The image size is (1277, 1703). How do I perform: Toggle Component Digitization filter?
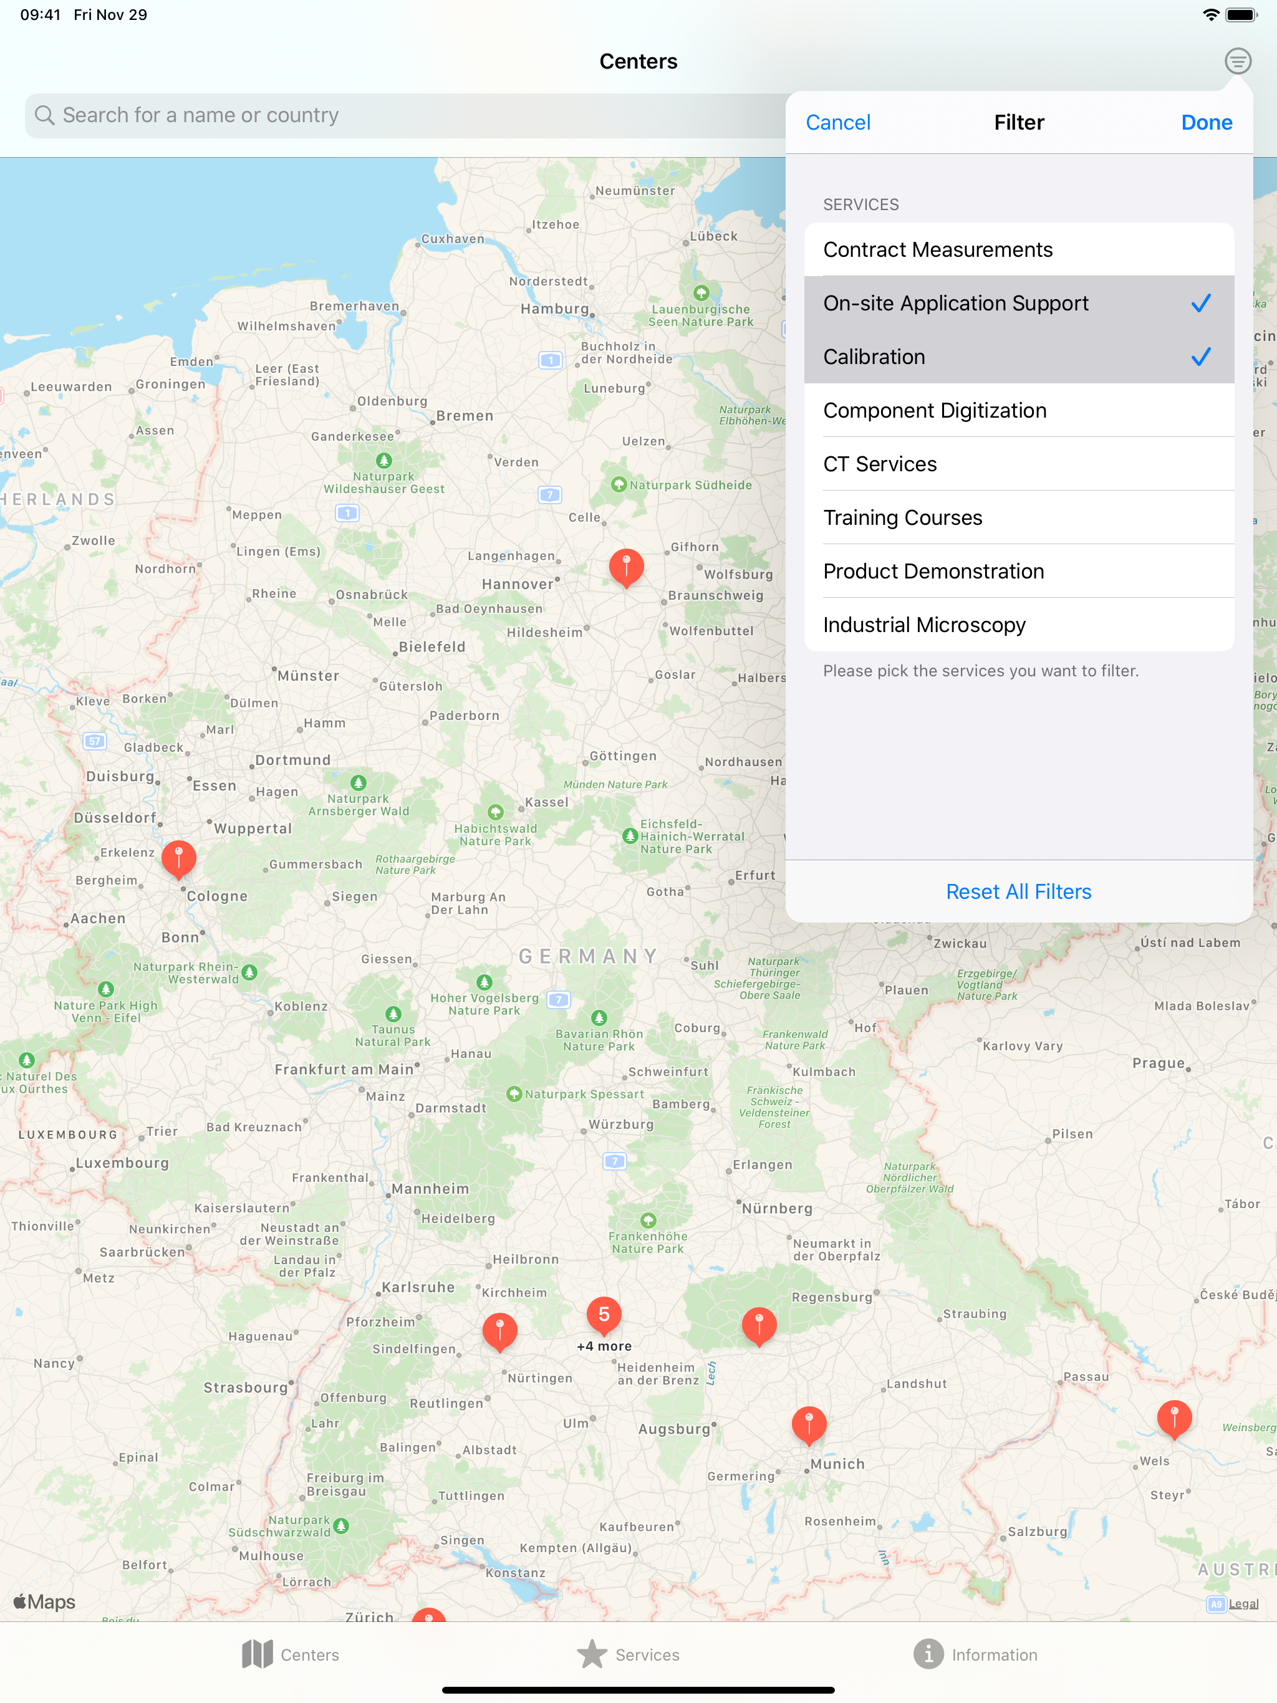pyautogui.click(x=1019, y=410)
